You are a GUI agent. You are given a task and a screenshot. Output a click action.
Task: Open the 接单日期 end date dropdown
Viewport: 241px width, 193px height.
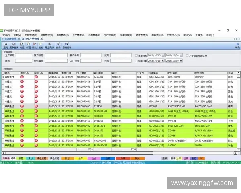point(181,55)
